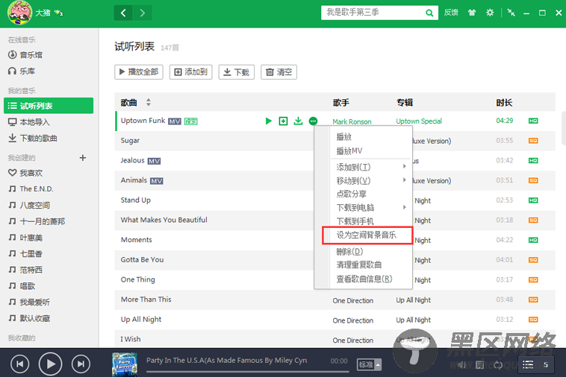Open 本地导入 in sidebar
The height and width of the screenshot is (377, 566).
[x=29, y=122]
